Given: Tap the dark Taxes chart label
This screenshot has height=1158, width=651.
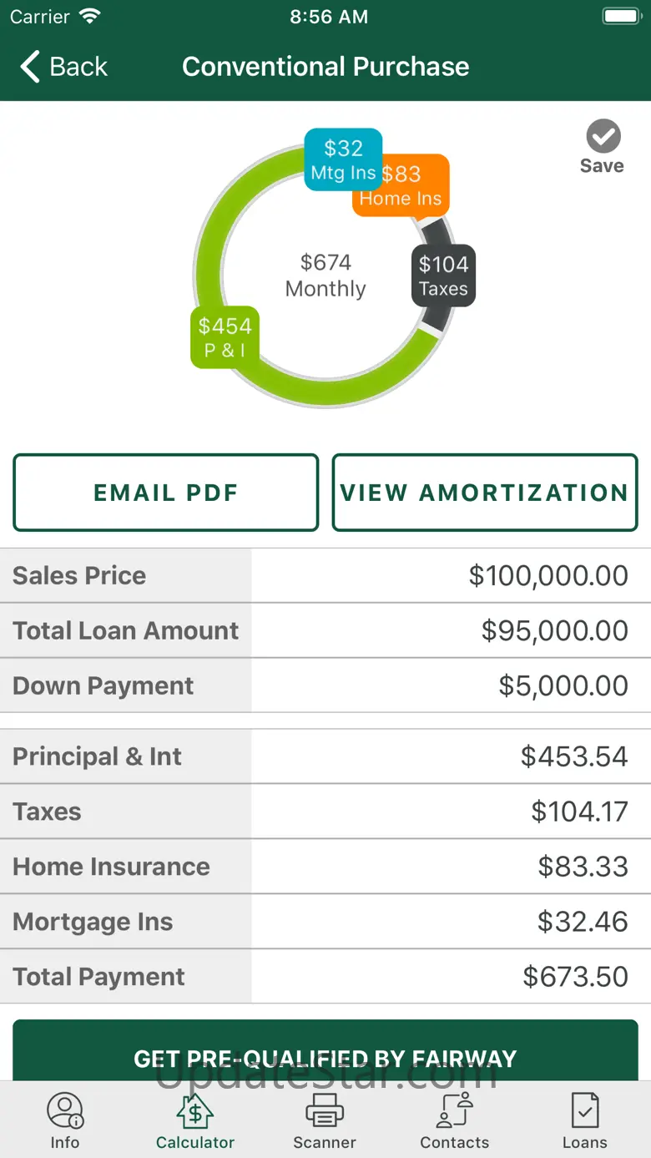Looking at the screenshot, I should [x=443, y=276].
